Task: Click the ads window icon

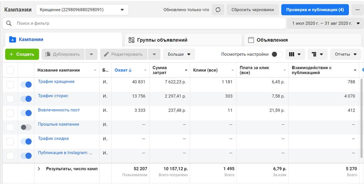Action: (x=251, y=40)
